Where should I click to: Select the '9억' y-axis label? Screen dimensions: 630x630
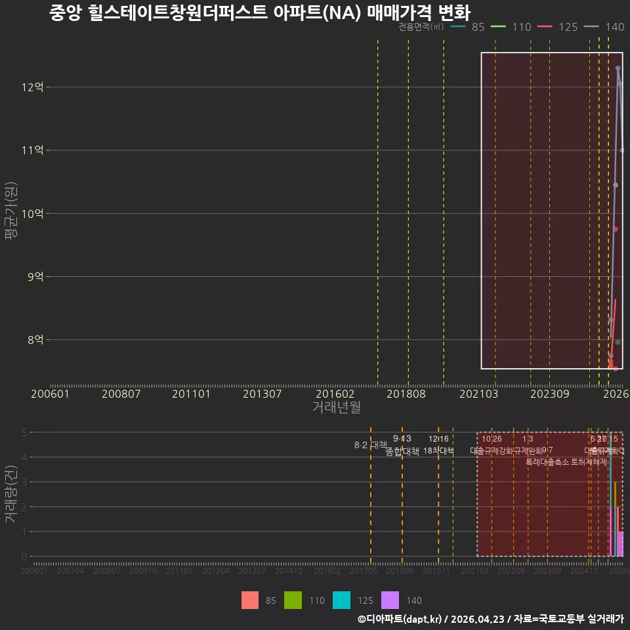coord(35,276)
